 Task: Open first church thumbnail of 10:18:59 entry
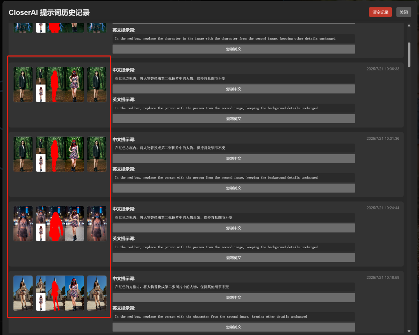pos(23,293)
